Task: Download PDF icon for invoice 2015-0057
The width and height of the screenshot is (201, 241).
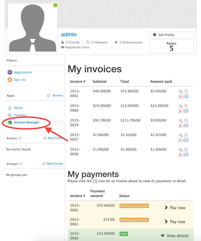Action: [180, 140]
